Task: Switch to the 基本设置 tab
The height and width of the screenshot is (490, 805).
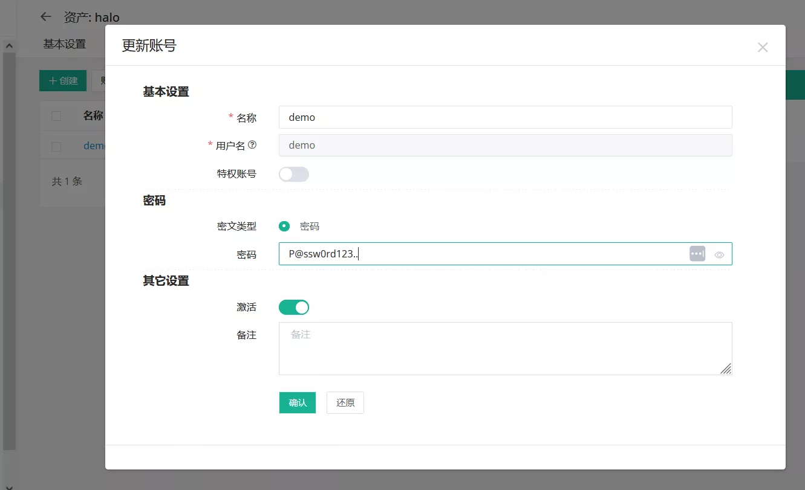Action: pyautogui.click(x=65, y=44)
